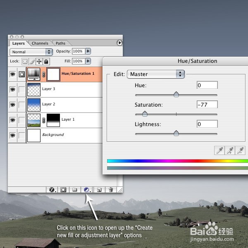Viewport: 248px width, 248px height.
Task: Hide Layer 3 with its eye icon
Action: pyautogui.click(x=13, y=90)
